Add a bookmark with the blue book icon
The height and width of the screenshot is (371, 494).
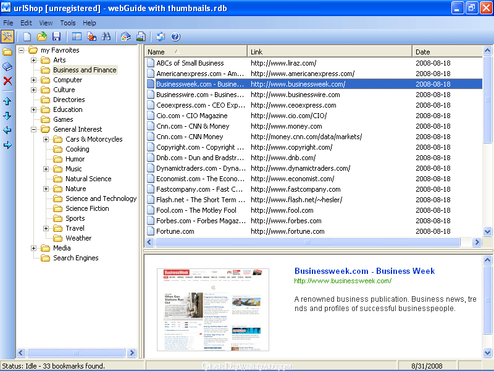pyautogui.click(x=7, y=66)
